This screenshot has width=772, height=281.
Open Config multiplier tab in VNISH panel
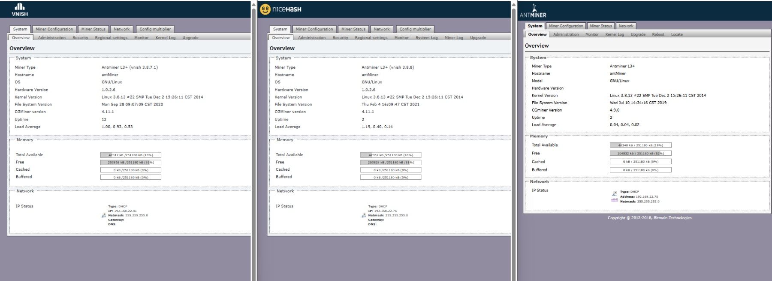pos(155,29)
